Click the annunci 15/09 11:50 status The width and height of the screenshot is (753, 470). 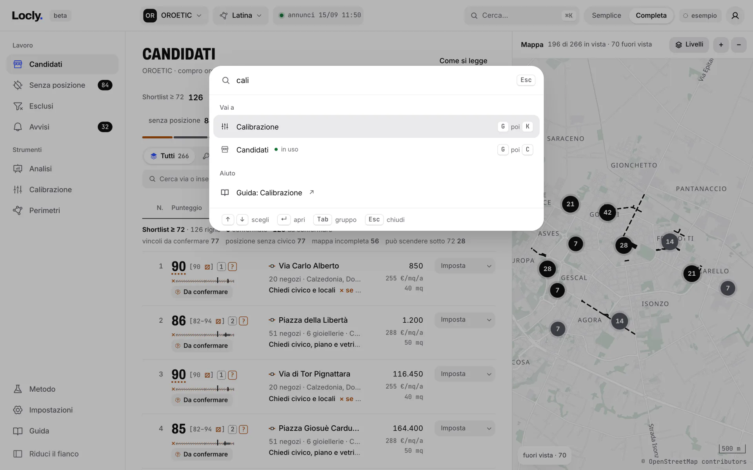pos(318,16)
